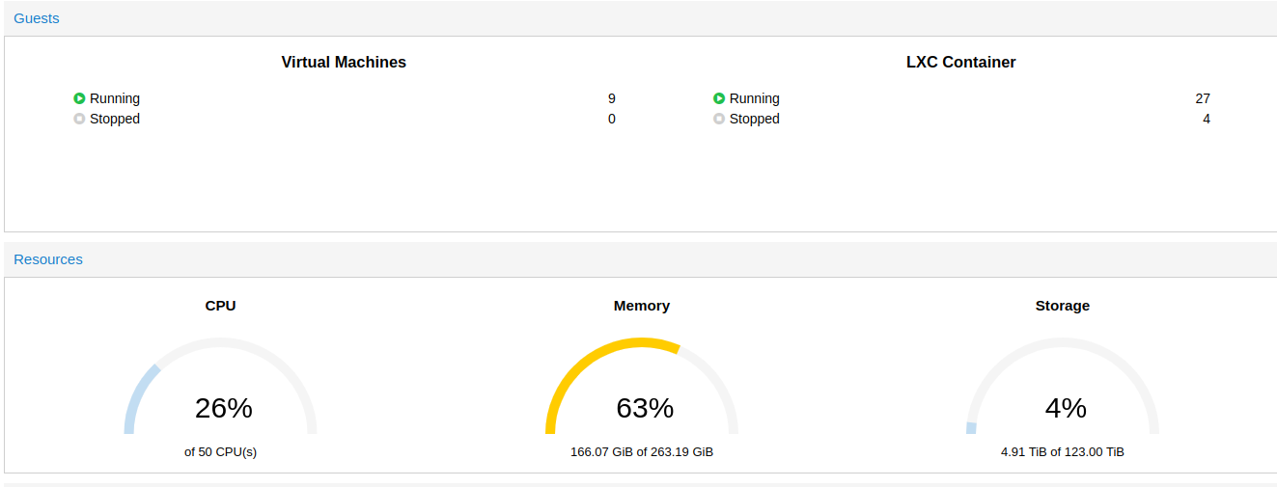
Task: Click the 63% Memory percentage value
Action: 645,408
